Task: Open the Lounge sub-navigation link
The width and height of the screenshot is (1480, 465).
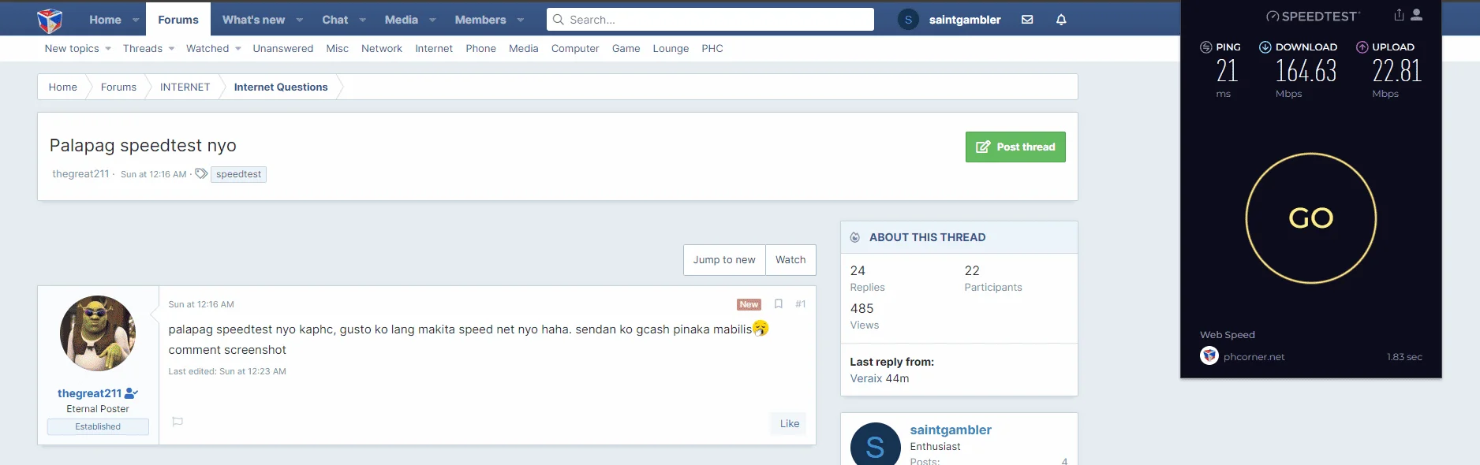Action: pyautogui.click(x=671, y=49)
